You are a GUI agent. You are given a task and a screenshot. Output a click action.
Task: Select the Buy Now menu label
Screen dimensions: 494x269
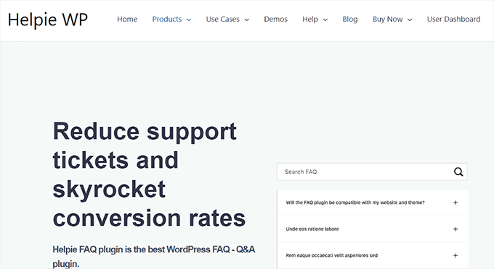click(387, 19)
